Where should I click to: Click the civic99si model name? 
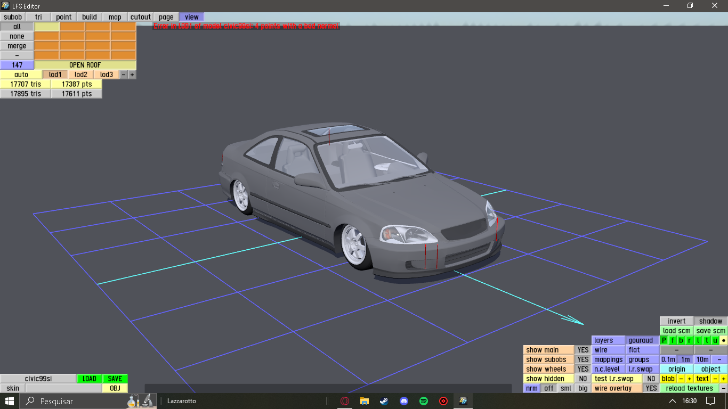(38, 379)
